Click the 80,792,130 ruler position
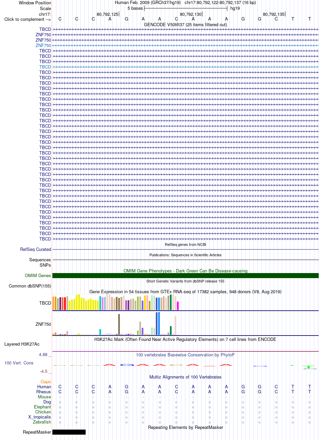 191,14
